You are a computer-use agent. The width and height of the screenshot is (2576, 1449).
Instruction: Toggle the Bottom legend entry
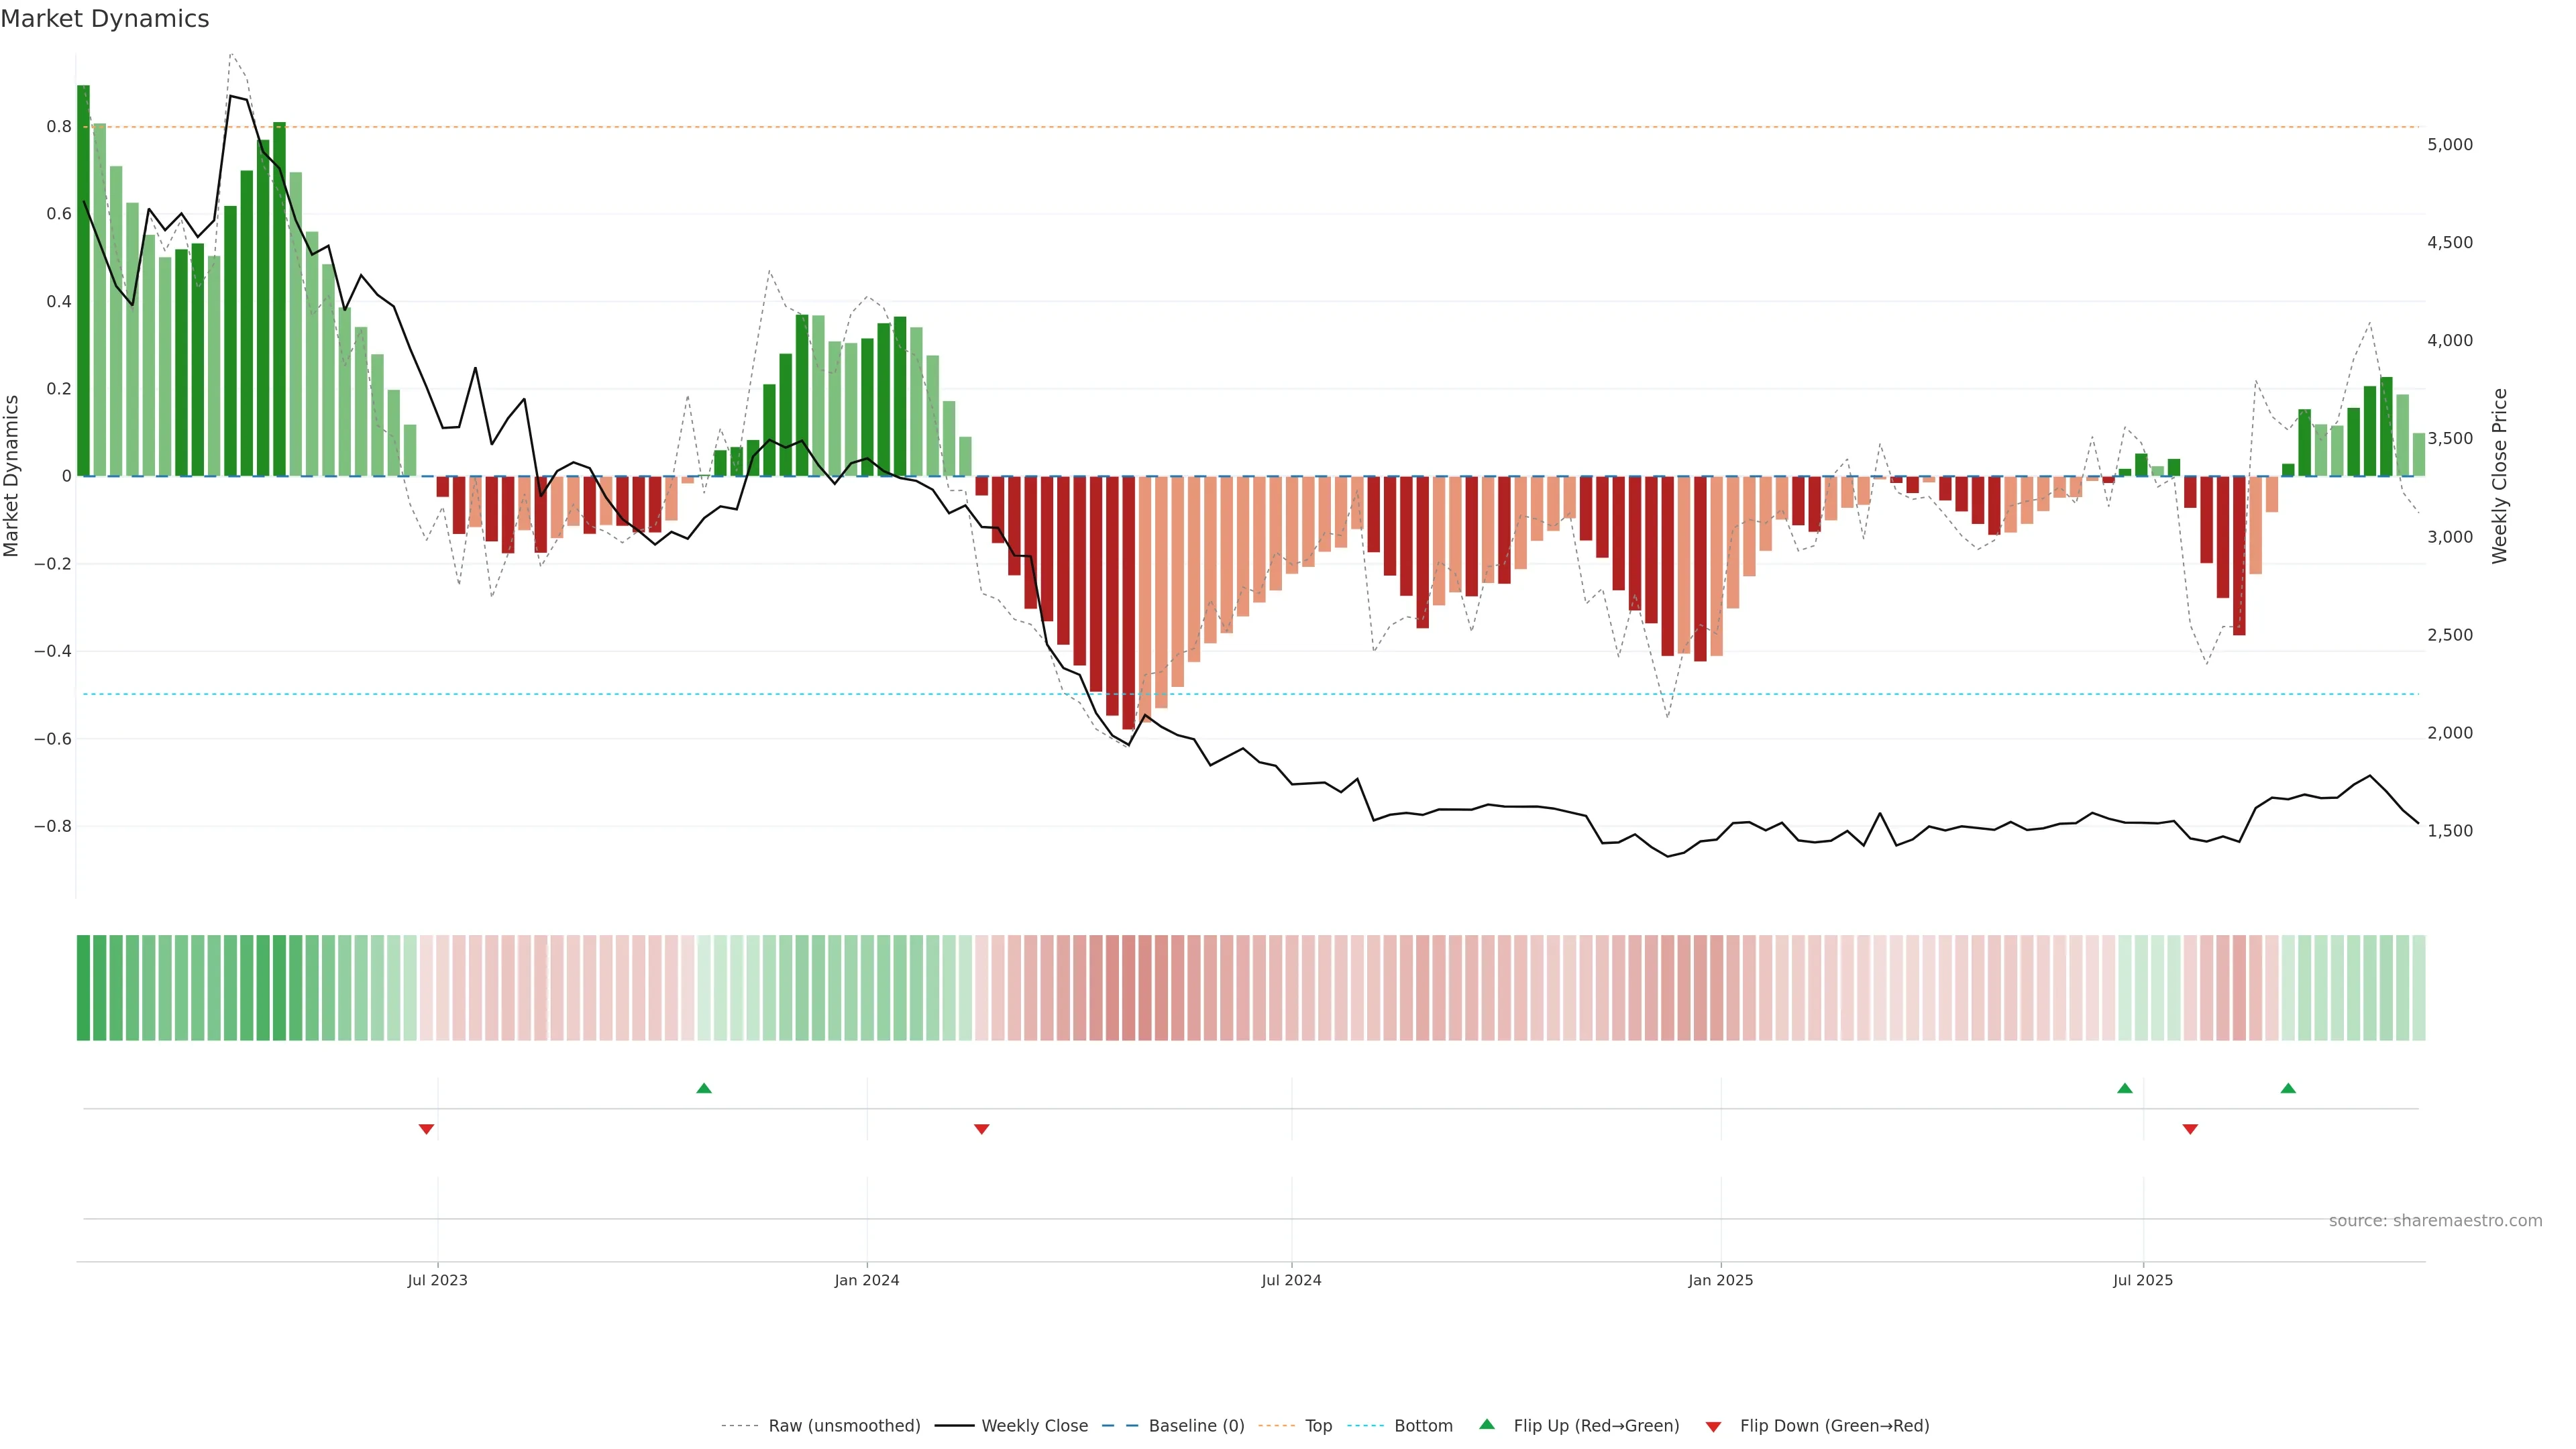[1423, 1426]
